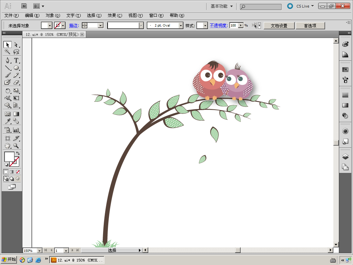This screenshot has width=353, height=265.
Task: Switch to the 12.ai document tab
Action: pyautogui.click(x=52, y=35)
